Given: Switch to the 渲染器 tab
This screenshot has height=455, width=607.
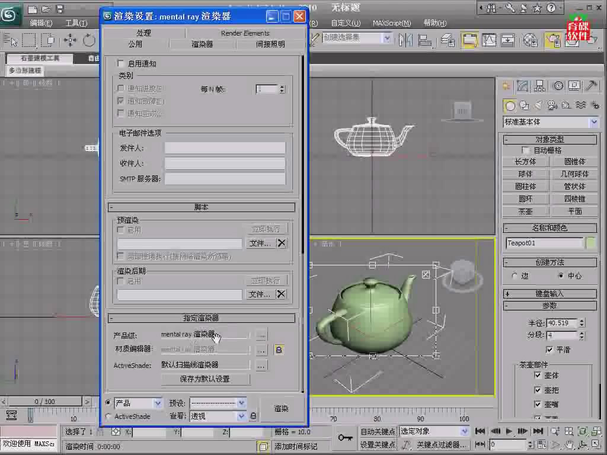Looking at the screenshot, I should [203, 44].
